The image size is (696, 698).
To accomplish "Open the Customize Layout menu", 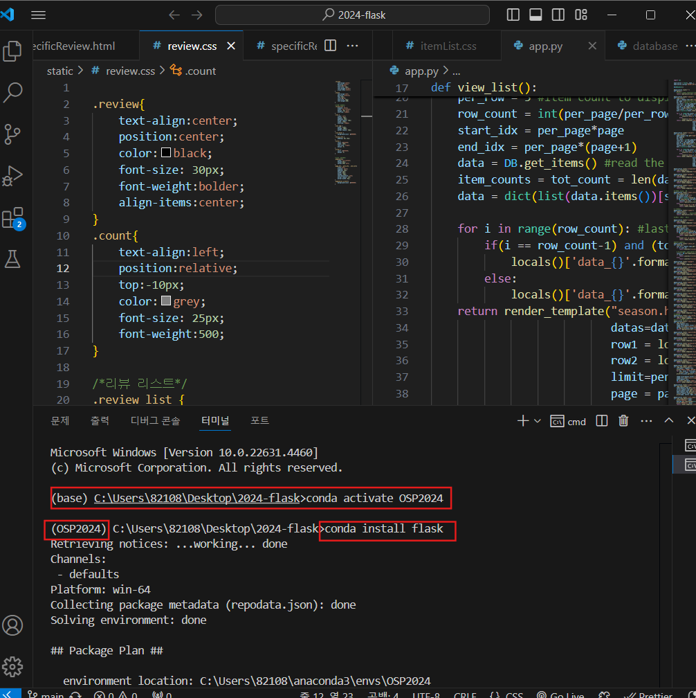I will pos(581,15).
